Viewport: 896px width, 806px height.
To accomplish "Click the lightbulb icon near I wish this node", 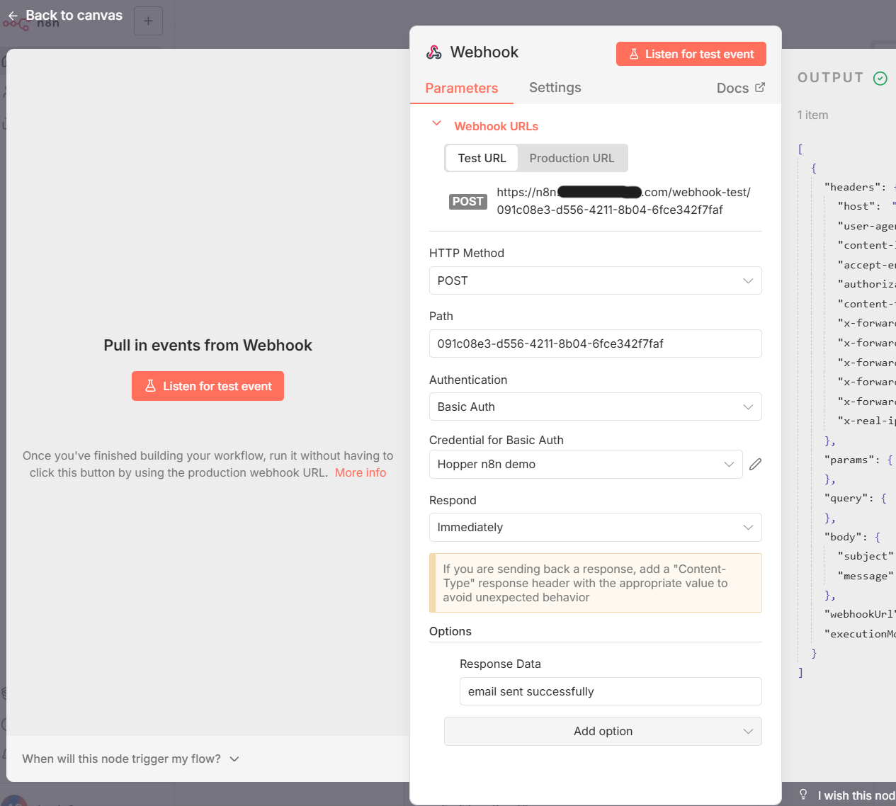I will tap(804, 795).
